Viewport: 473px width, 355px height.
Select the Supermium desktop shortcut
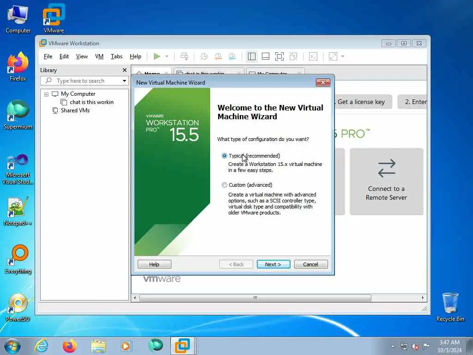pos(18,115)
